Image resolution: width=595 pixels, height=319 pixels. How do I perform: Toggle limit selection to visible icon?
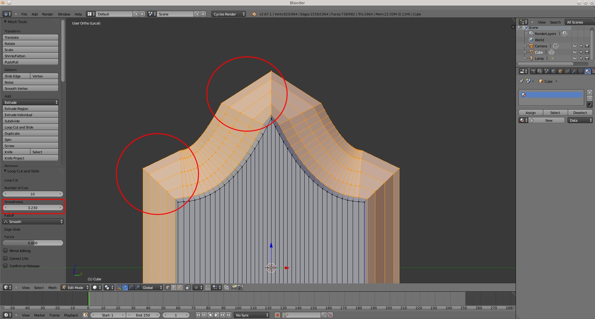pyautogui.click(x=187, y=287)
